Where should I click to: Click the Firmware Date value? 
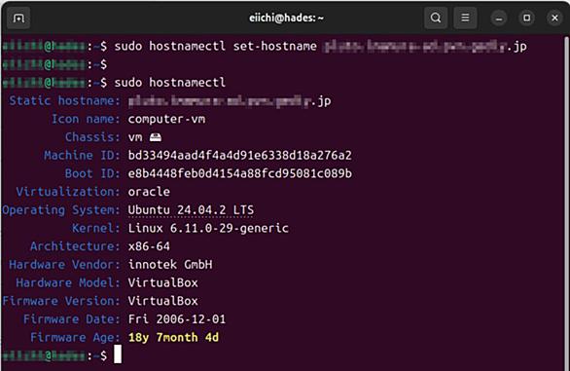(x=177, y=319)
